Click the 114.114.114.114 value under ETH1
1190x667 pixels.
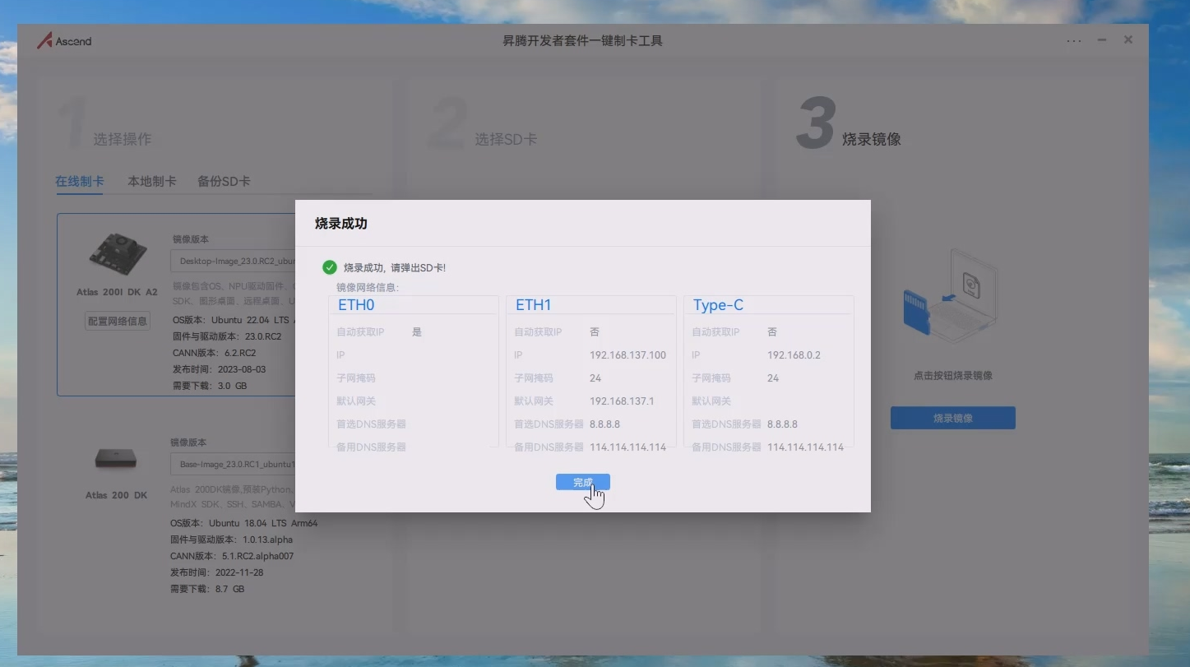click(627, 447)
